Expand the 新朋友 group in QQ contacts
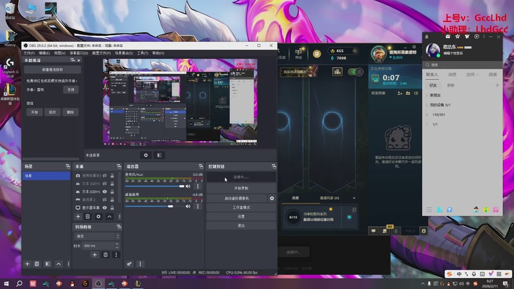 427,95
